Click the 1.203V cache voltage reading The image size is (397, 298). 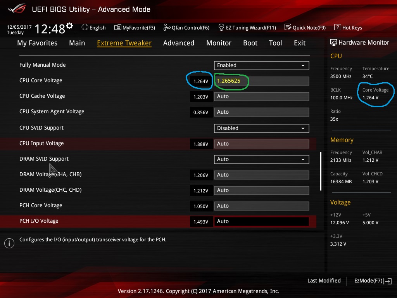201,97
